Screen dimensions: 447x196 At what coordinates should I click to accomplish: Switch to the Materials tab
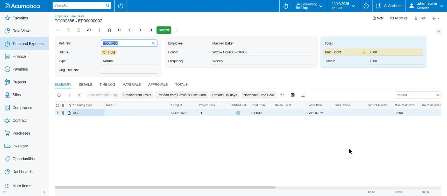(x=132, y=85)
